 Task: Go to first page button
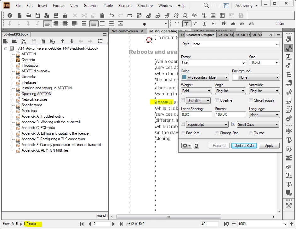click(82, 224)
